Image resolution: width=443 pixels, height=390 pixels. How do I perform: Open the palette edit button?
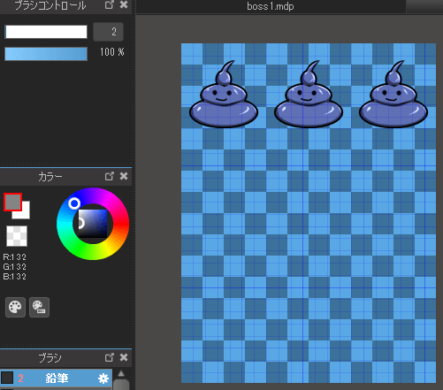point(39,307)
